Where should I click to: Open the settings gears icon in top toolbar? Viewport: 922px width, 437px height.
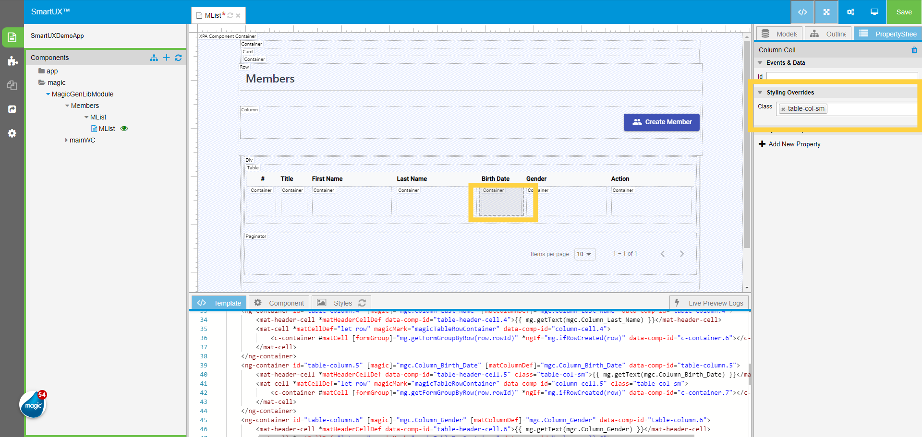pyautogui.click(x=850, y=12)
